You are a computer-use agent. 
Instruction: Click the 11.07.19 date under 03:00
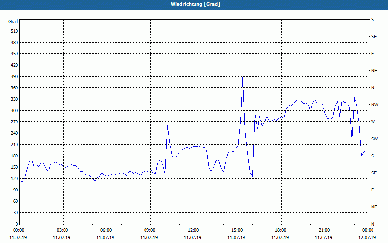(62, 238)
